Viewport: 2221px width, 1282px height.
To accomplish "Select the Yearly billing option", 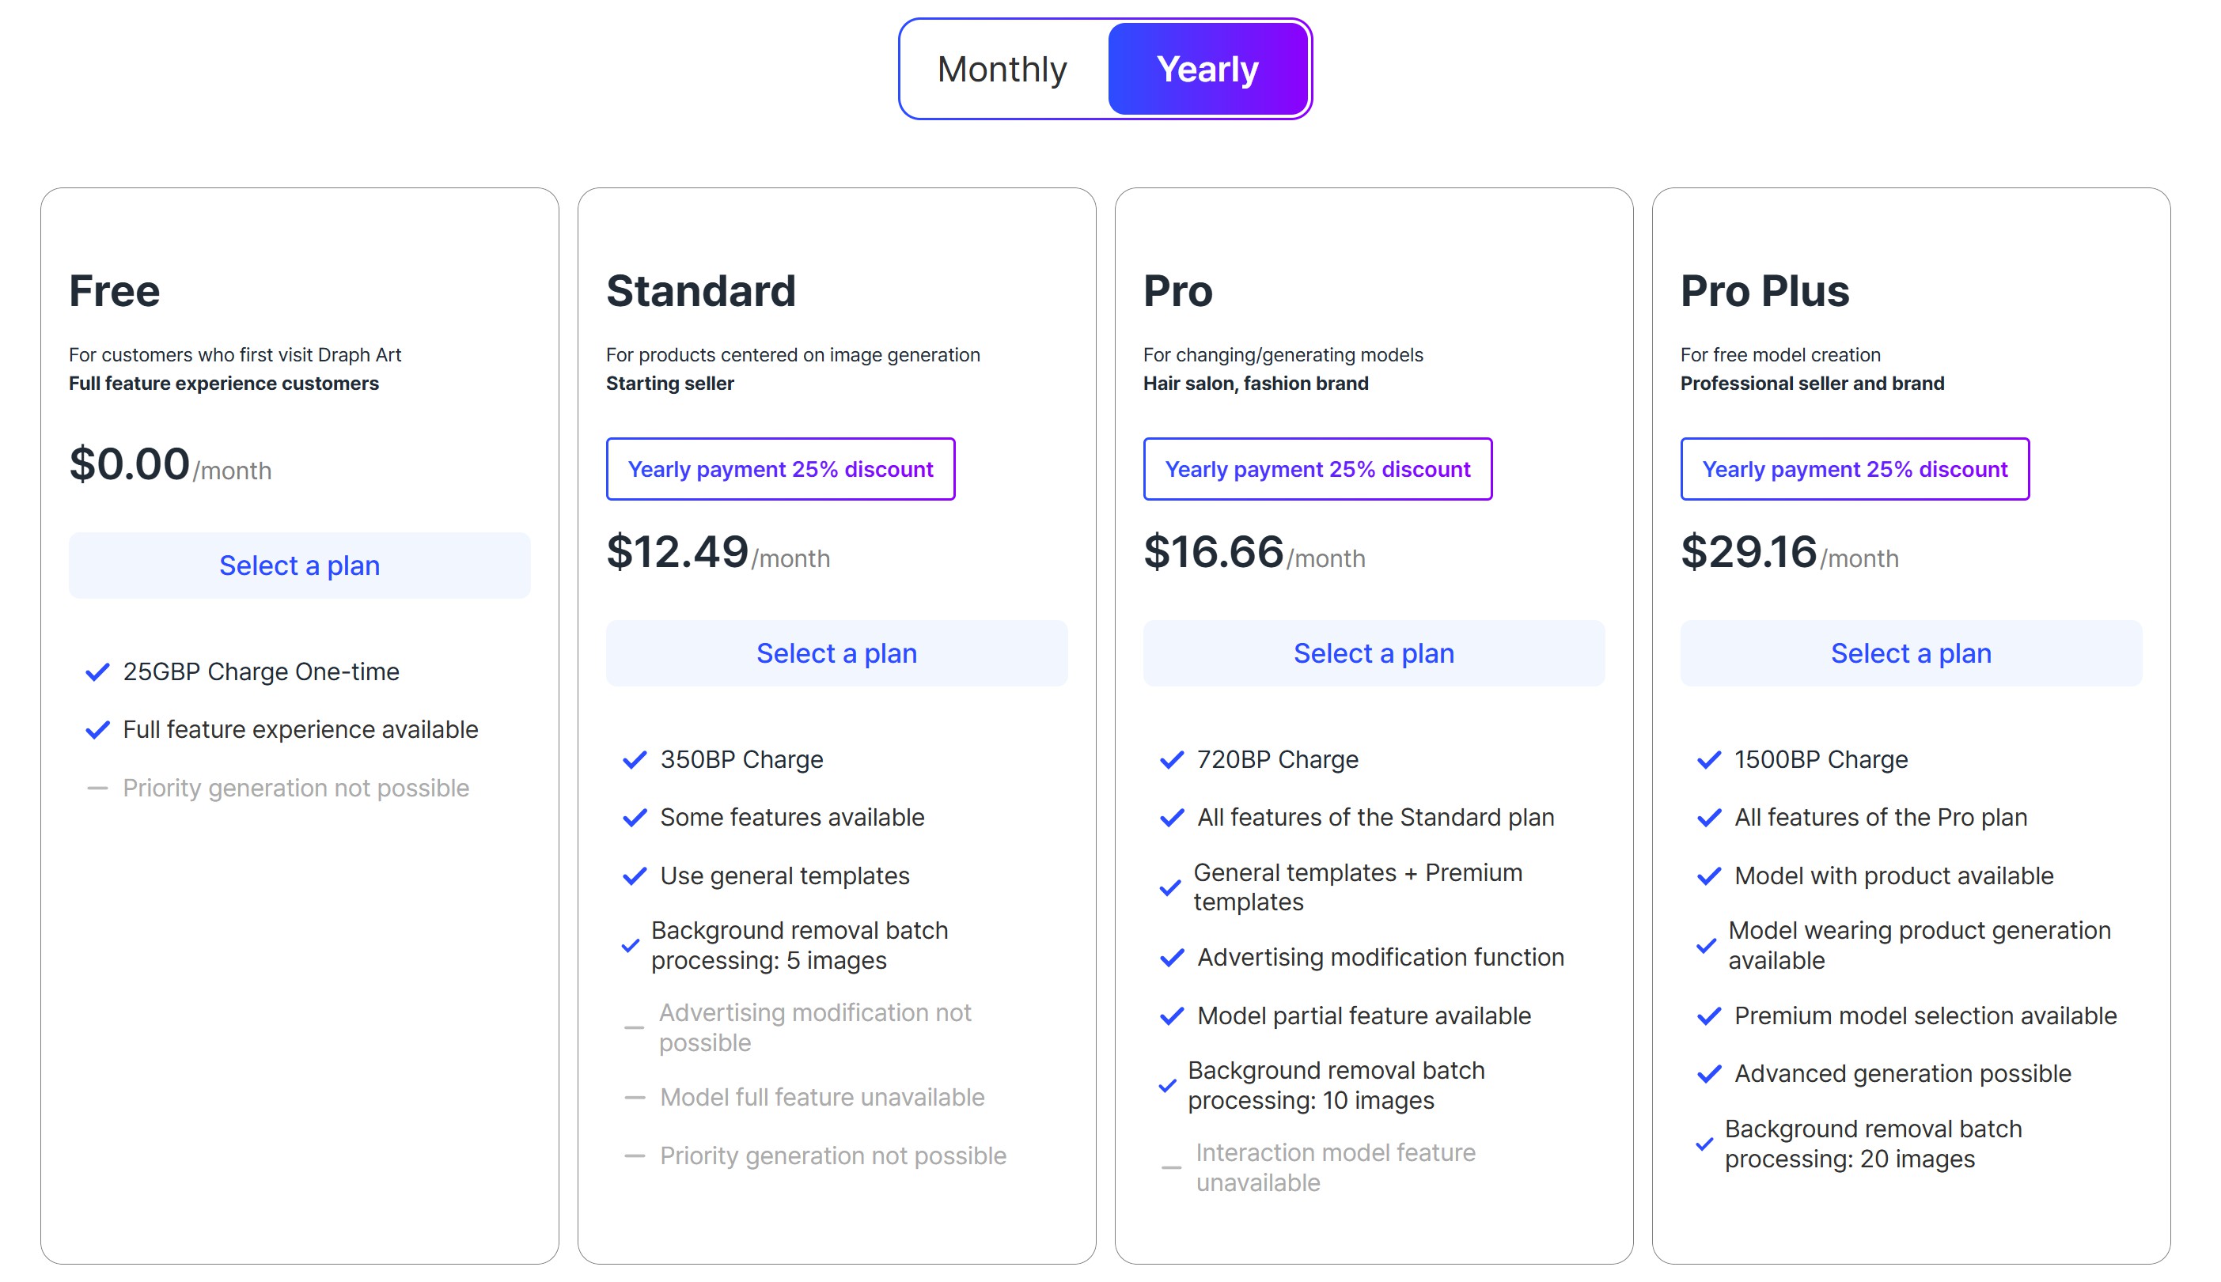I will coord(1207,70).
